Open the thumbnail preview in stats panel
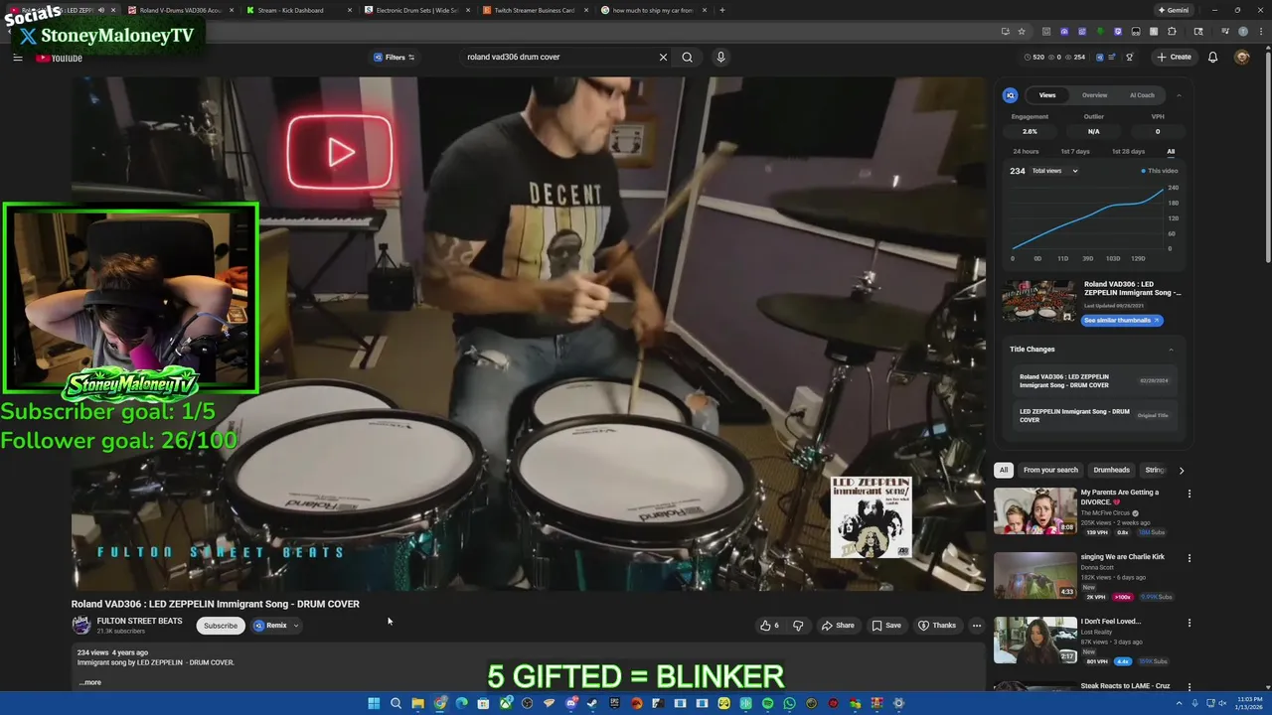 pyautogui.click(x=1038, y=301)
